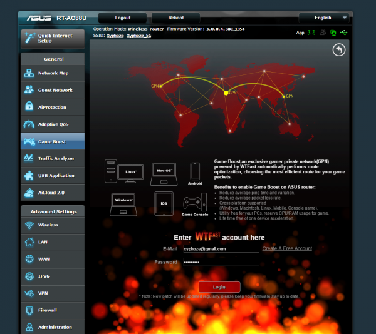376x334 pixels.
Task: Select the Game Boost menu label
Action: point(52,141)
